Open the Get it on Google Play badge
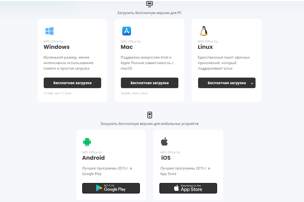This screenshot has height=202, width=304. click(111, 188)
